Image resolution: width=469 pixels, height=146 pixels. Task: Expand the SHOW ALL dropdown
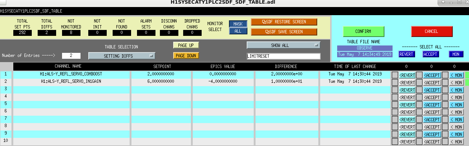(x=283, y=45)
